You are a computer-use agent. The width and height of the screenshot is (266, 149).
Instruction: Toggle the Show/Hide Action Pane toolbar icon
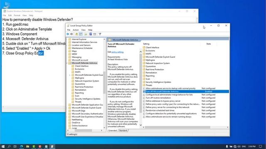pyautogui.click(x=95, y=34)
